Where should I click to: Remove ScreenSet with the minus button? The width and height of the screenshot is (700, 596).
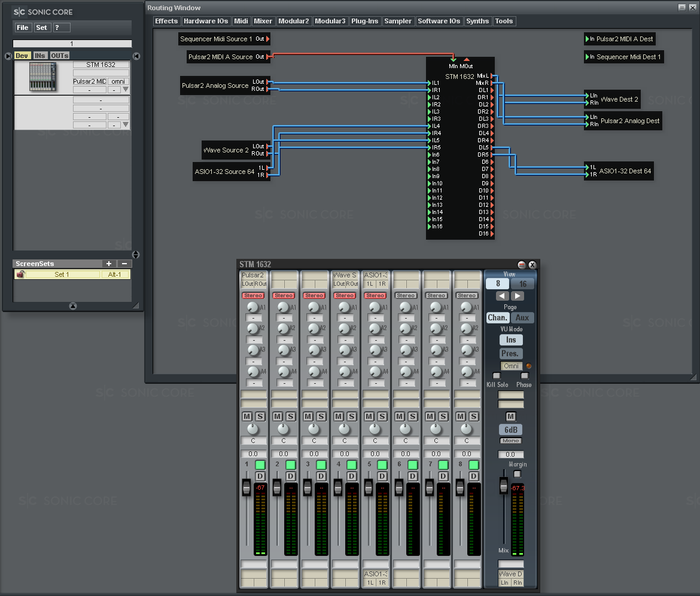[124, 264]
